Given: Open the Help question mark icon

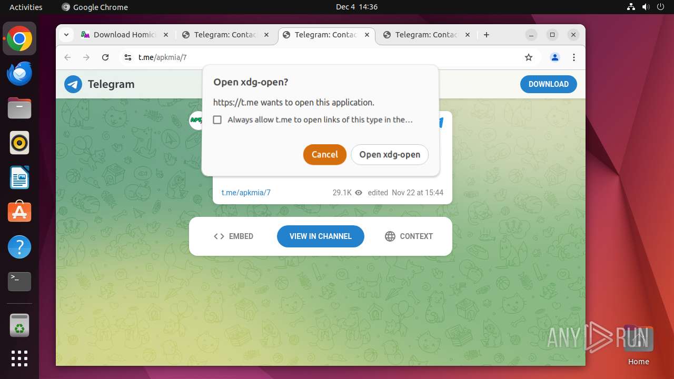Looking at the screenshot, I should point(19,247).
